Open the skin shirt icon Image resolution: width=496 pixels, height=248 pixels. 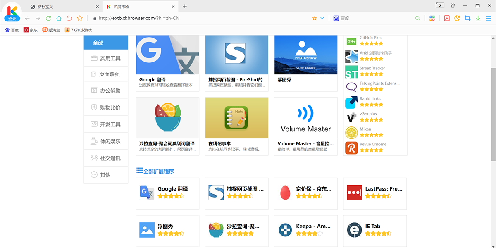click(453, 5)
